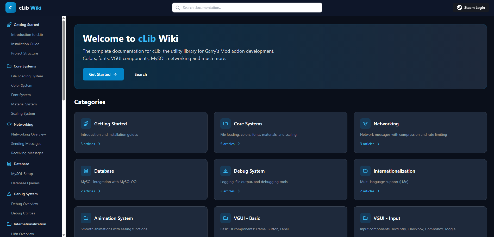
Task: Click the '5 articles' link under Core Systems
Action: (x=227, y=144)
